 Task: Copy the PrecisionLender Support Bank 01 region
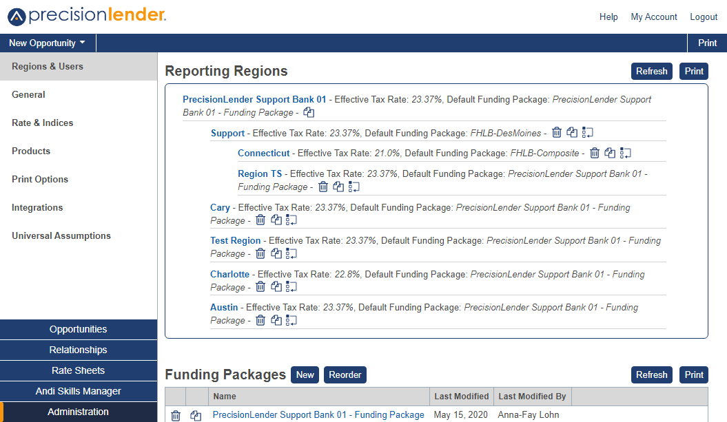pyautogui.click(x=309, y=112)
